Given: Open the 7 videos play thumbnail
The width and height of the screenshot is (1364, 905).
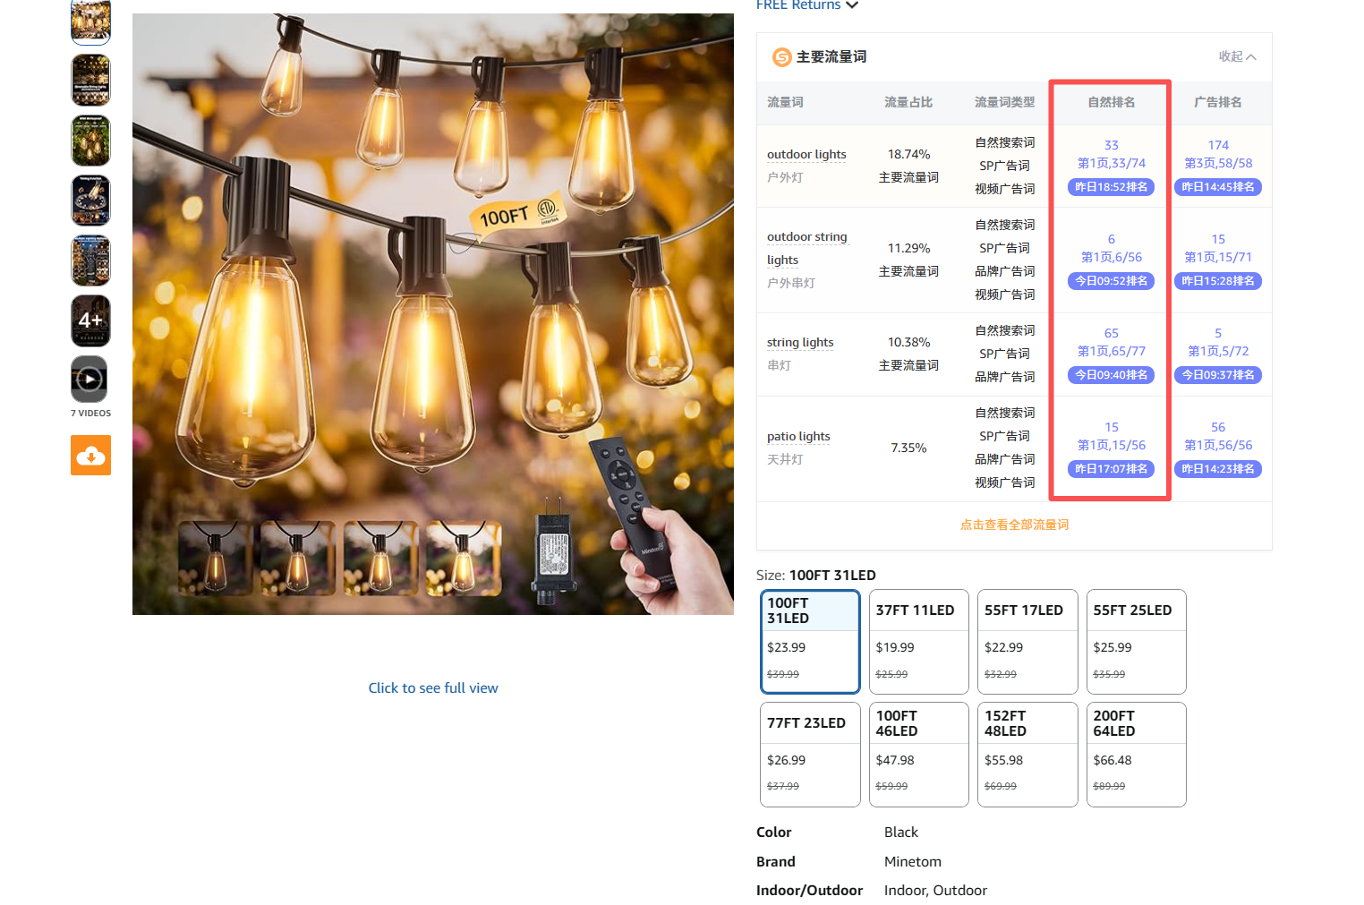Looking at the screenshot, I should pos(90,380).
